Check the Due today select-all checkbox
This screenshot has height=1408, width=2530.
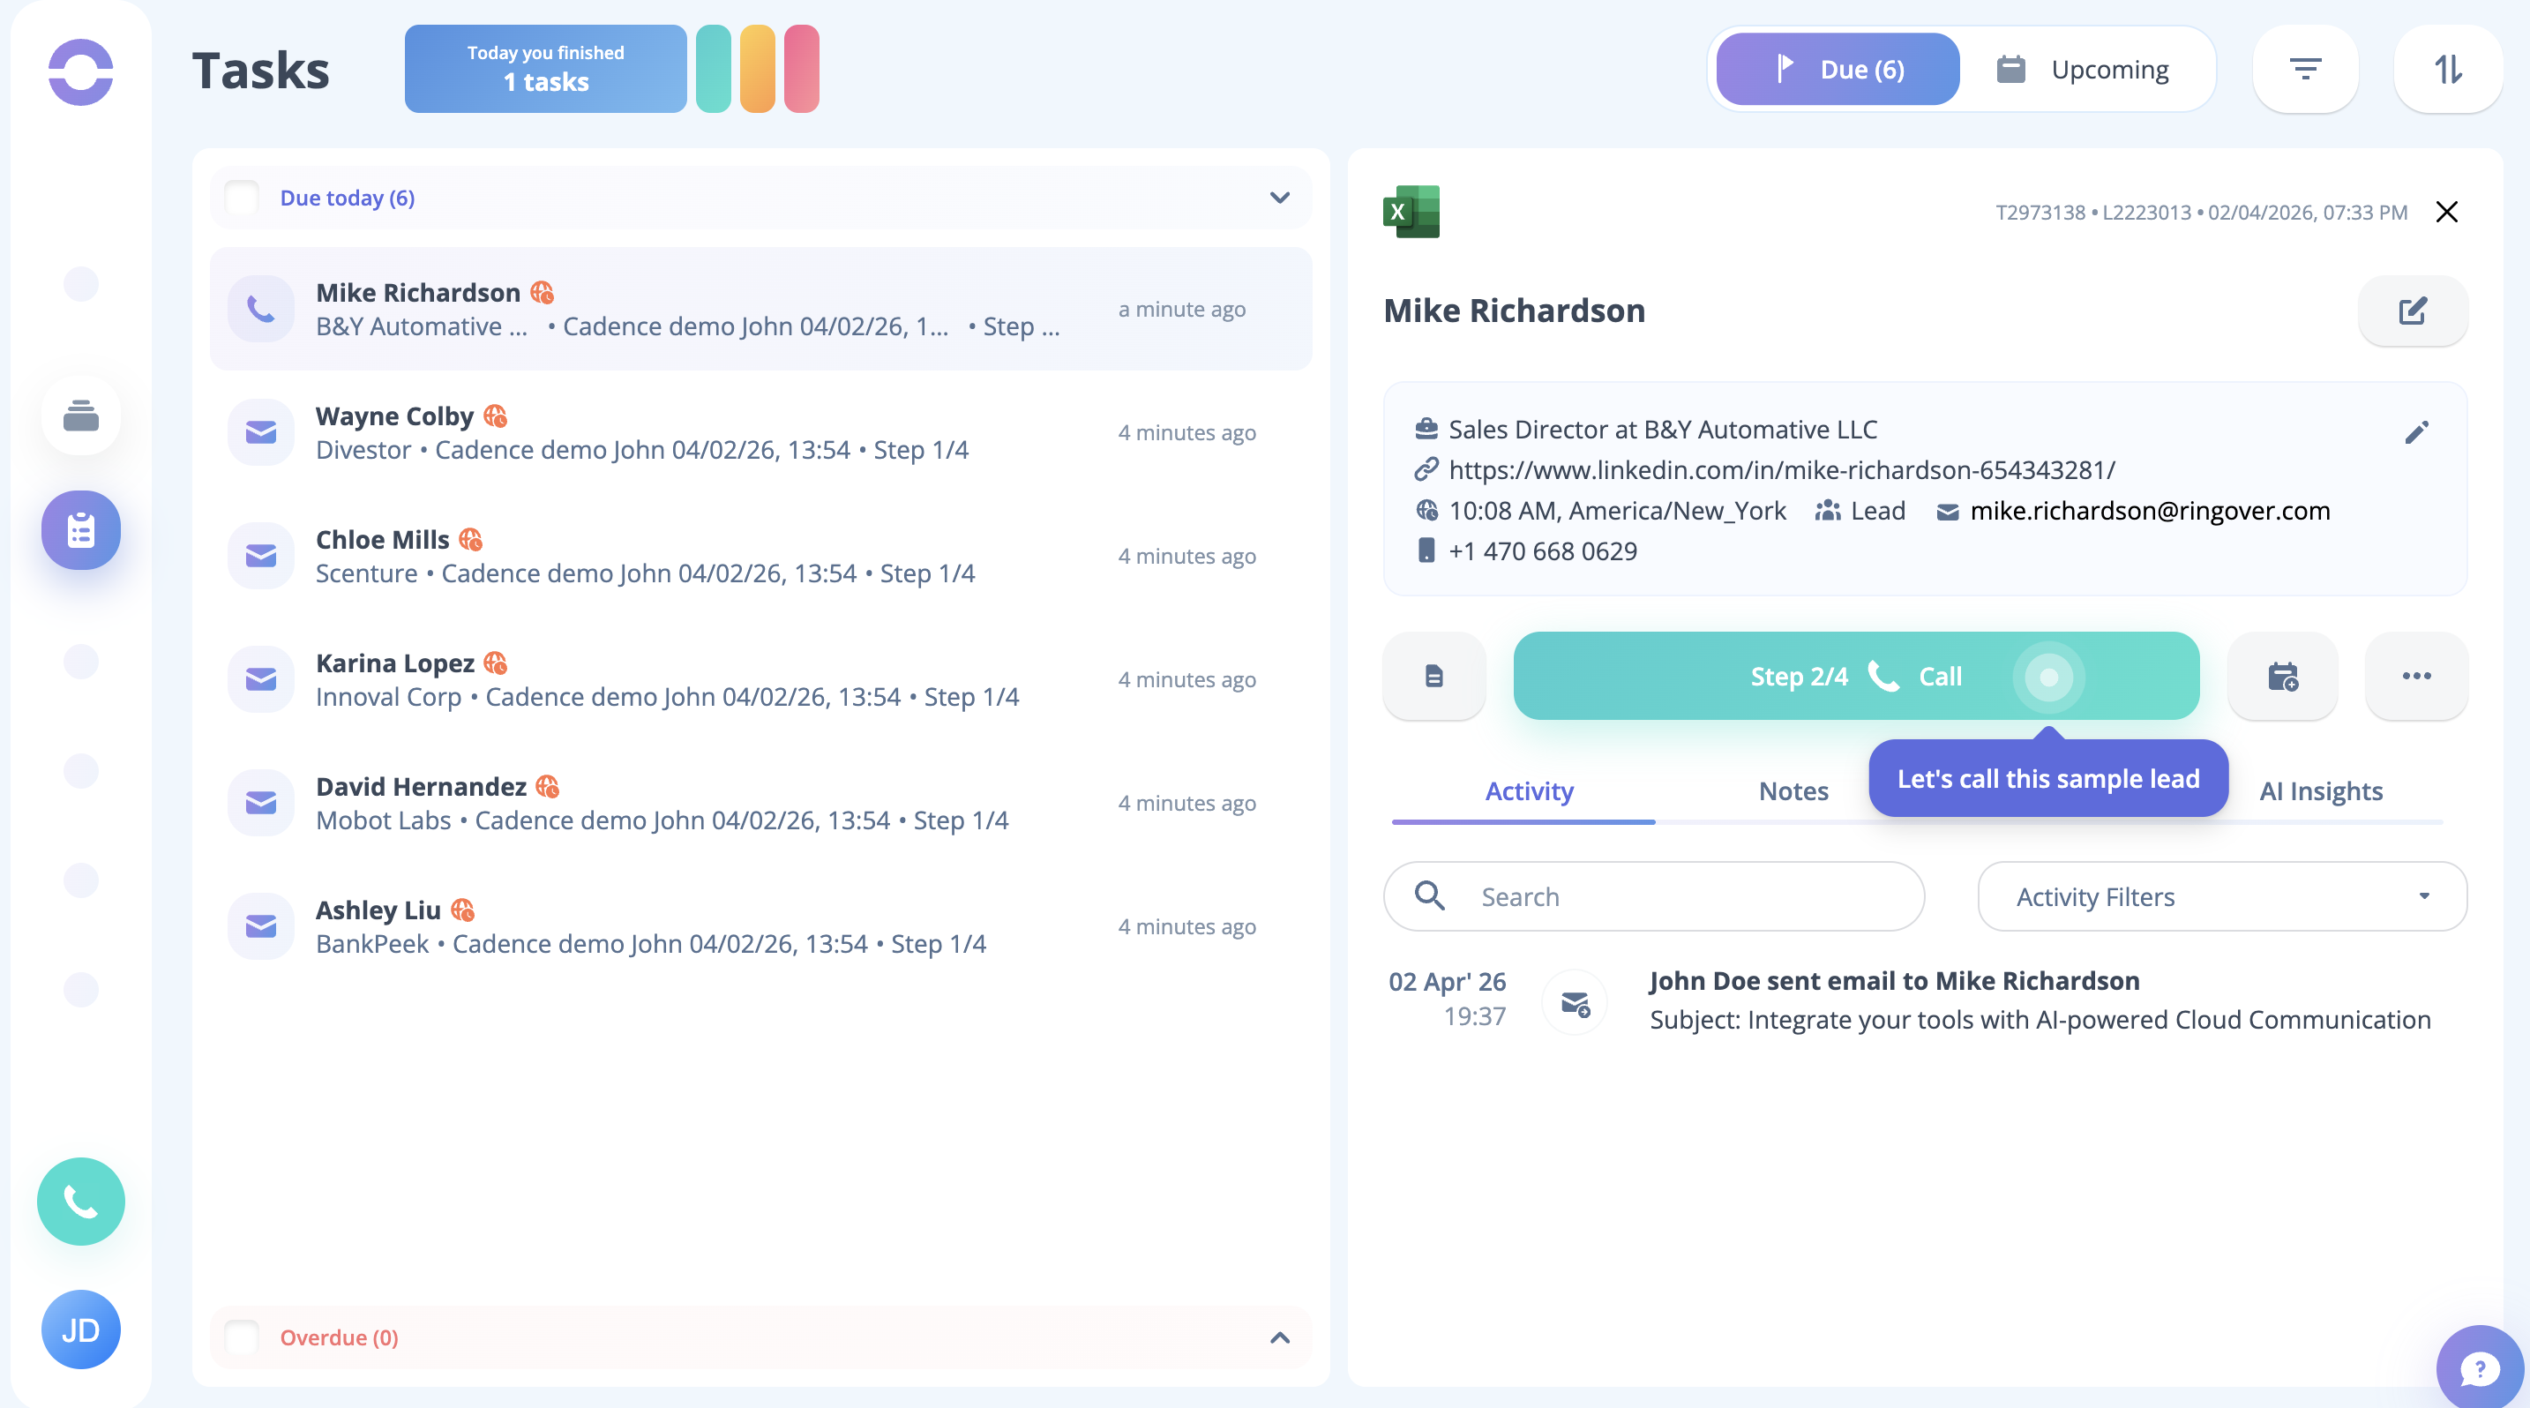[242, 198]
